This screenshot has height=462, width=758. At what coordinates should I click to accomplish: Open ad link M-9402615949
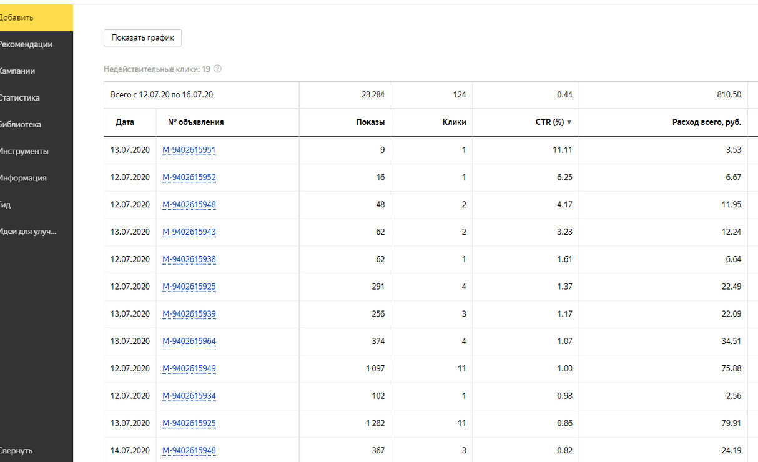click(189, 368)
